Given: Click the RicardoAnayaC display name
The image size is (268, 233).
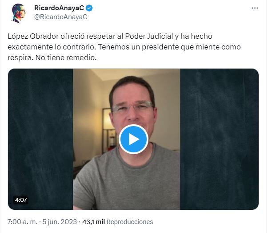Looking at the screenshot, I should point(59,8).
